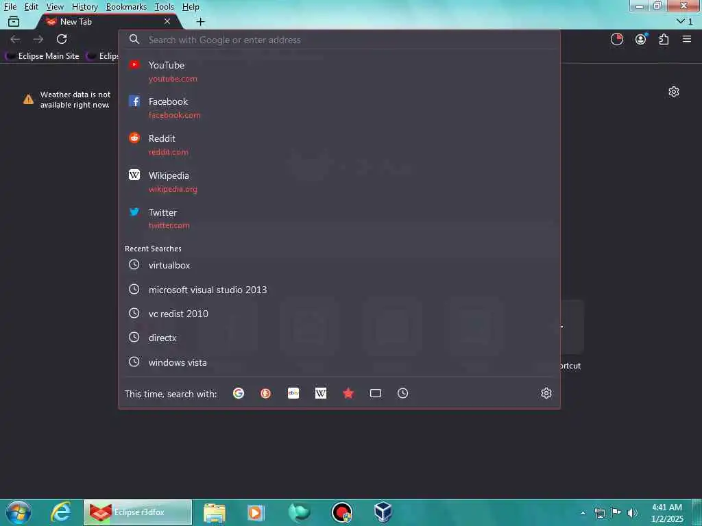Open the sidebar view icon beside the tab
This screenshot has height=526, width=702.
tap(14, 21)
